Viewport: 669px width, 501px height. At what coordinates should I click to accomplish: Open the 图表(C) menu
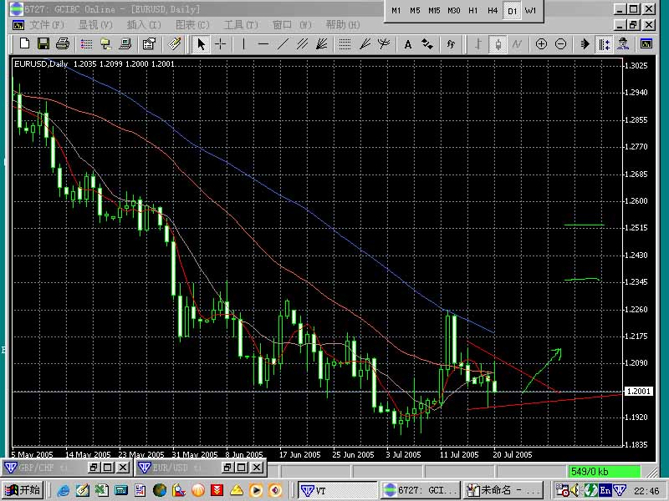click(x=193, y=25)
